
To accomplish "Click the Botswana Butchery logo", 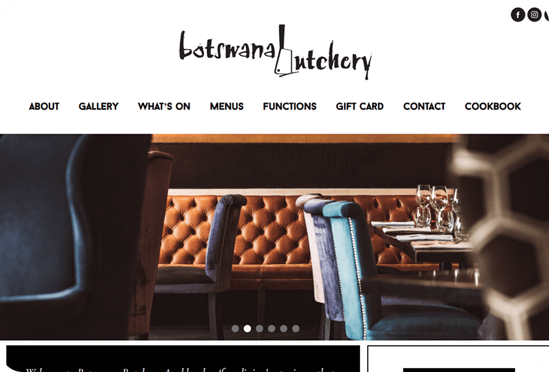I will pos(275,52).
